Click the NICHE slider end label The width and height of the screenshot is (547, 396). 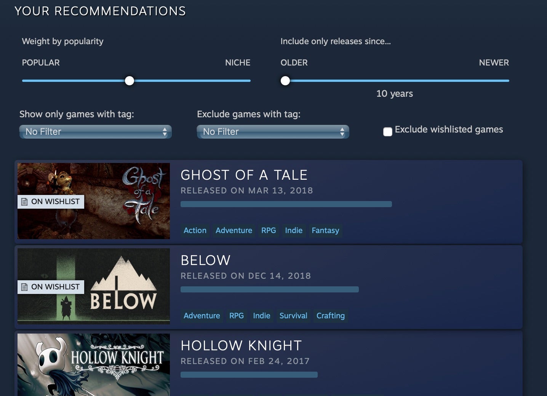coord(238,63)
